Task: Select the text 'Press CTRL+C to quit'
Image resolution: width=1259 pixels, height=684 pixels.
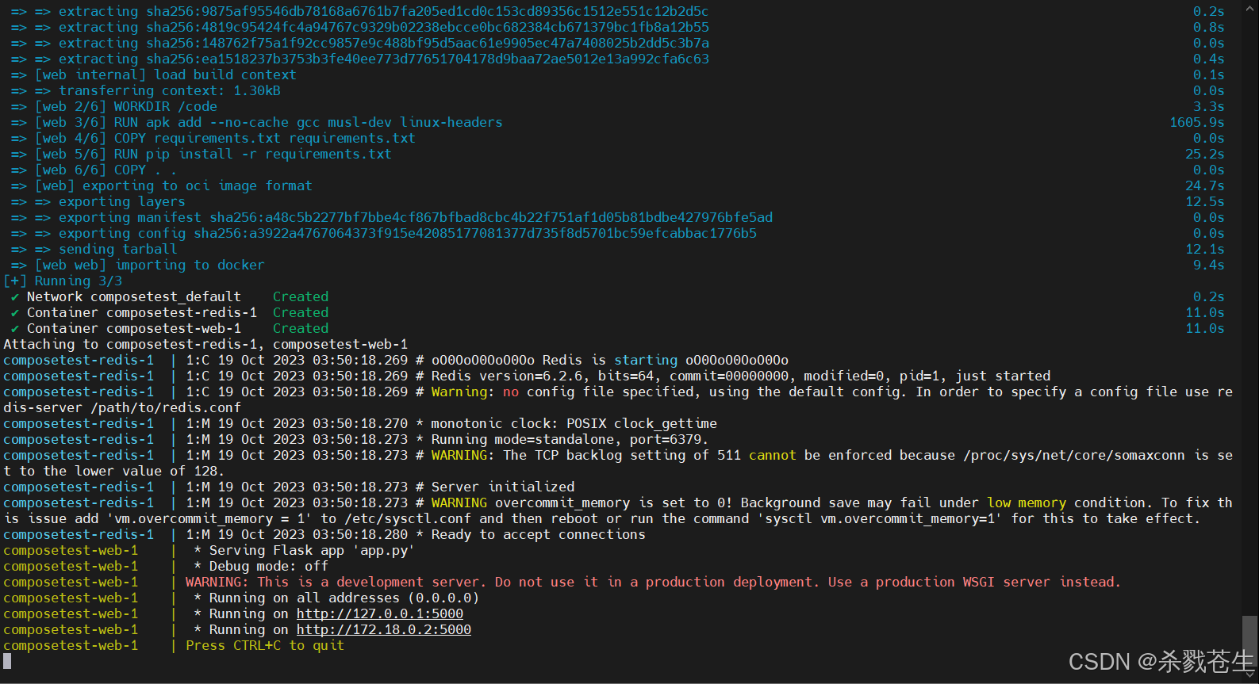Action: pos(265,645)
